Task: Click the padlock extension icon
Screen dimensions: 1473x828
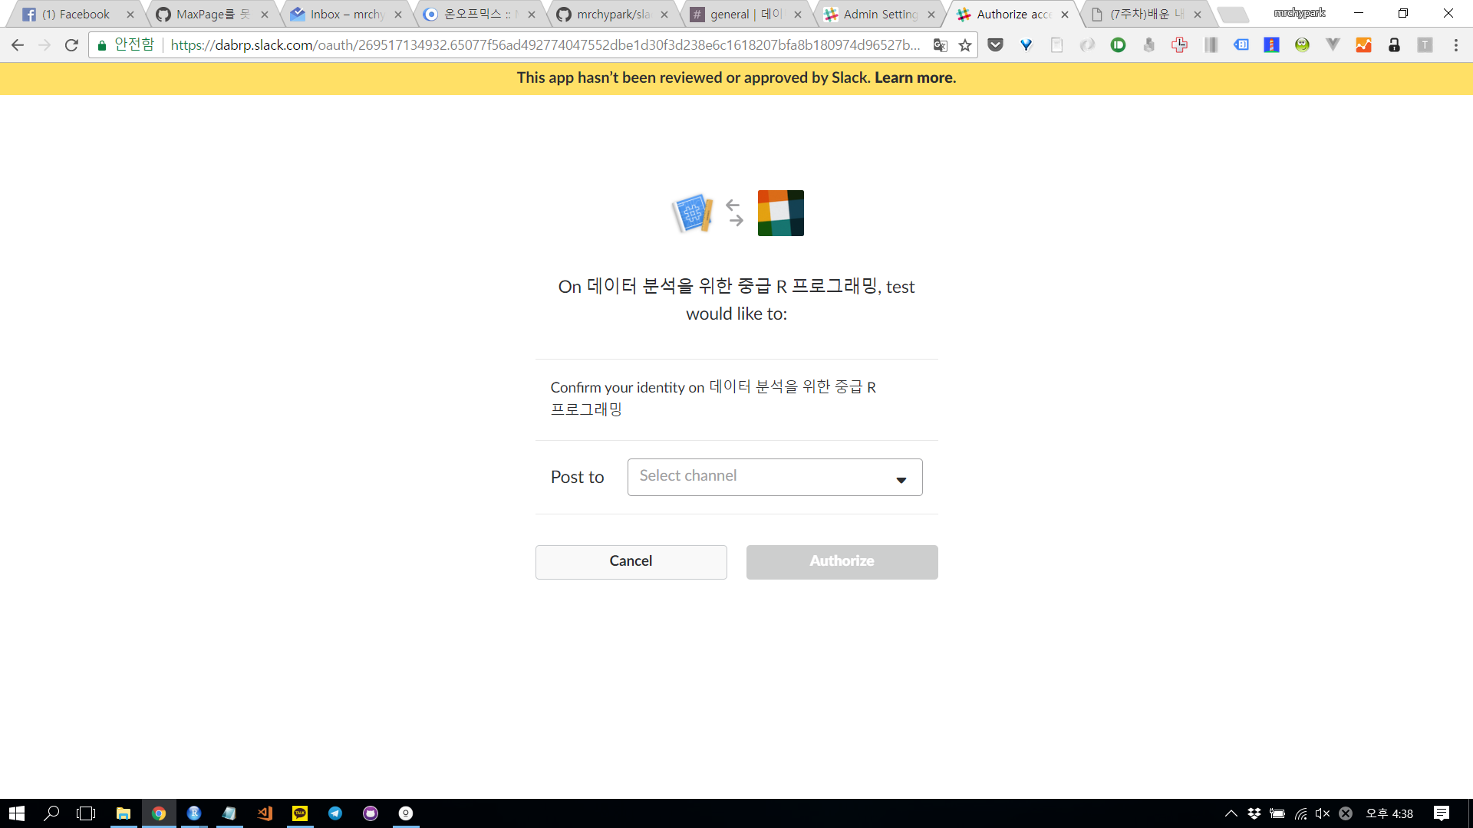Action: [1394, 45]
